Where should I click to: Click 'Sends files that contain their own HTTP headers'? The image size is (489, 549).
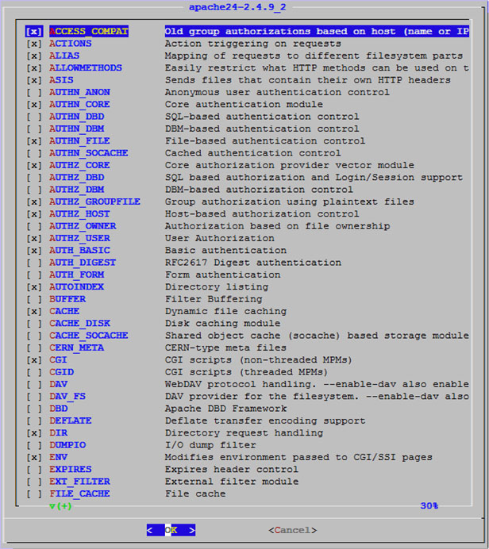(x=307, y=80)
